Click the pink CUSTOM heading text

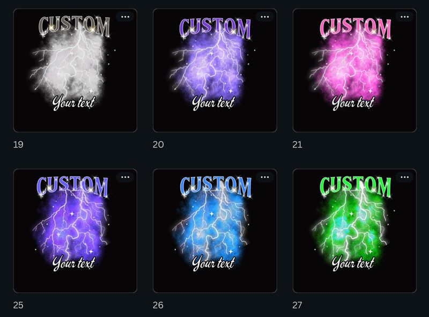(x=355, y=27)
